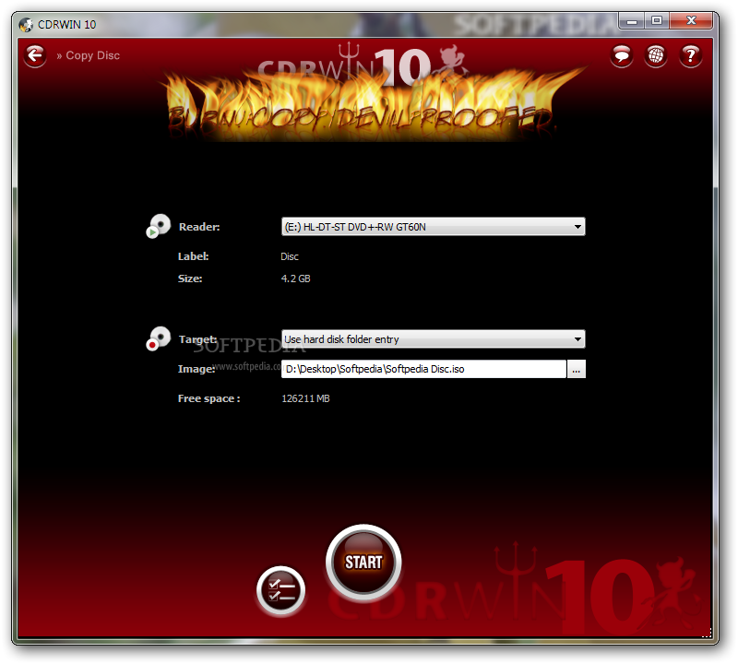Click the "Size:" text
The image size is (738, 664).
tap(190, 279)
